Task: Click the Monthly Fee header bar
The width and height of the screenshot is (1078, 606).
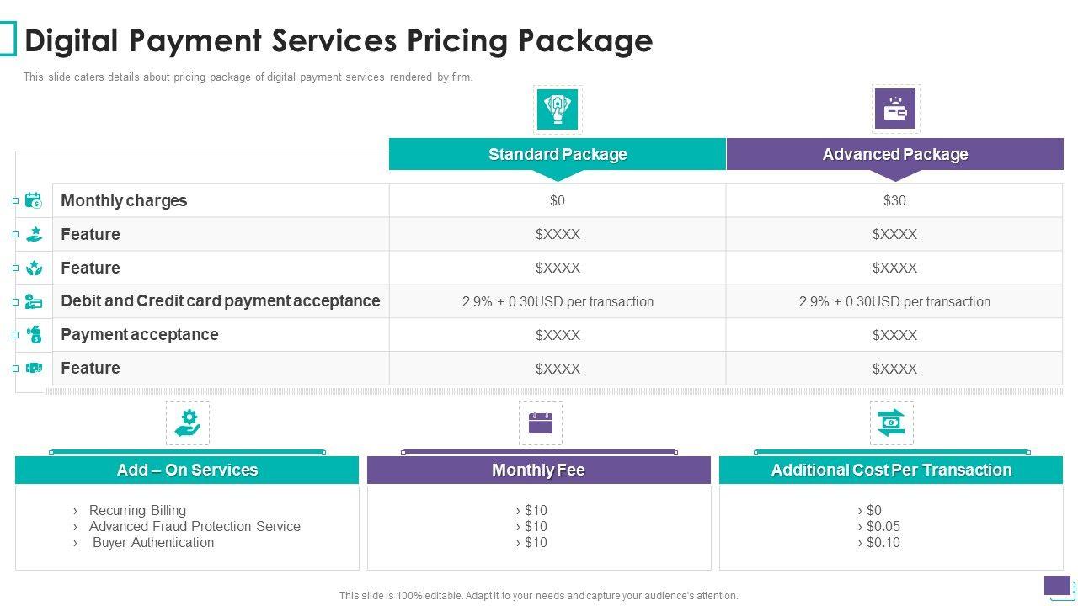Action: (x=539, y=470)
